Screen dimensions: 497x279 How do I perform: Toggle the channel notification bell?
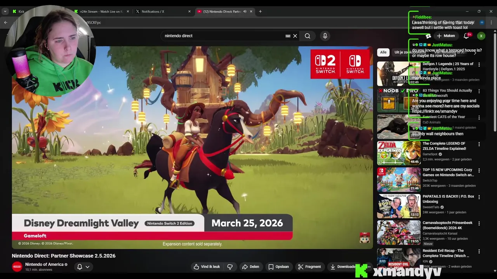(x=80, y=267)
